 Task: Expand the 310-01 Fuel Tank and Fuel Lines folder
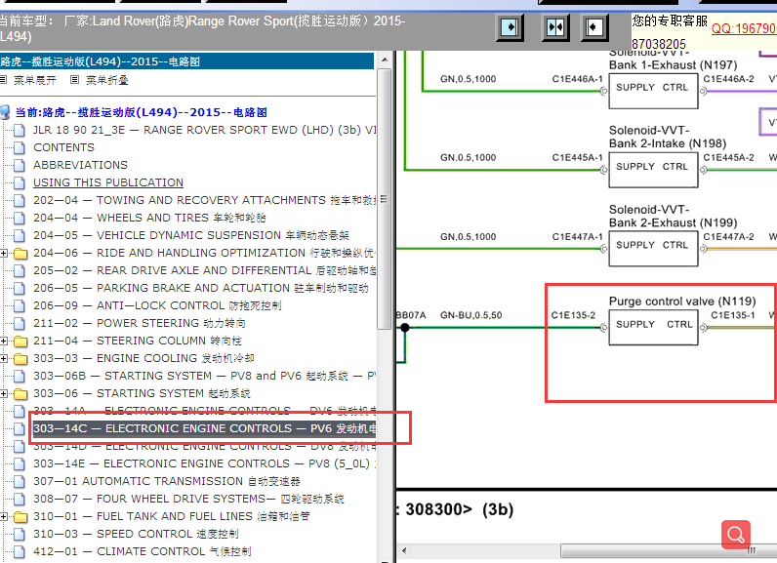point(5,516)
